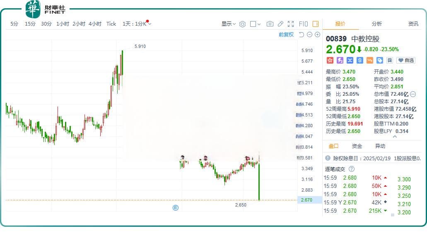This screenshot has height=235, width=427.
Task: Switch adjustment mode via 前复权
Action: 286,35
